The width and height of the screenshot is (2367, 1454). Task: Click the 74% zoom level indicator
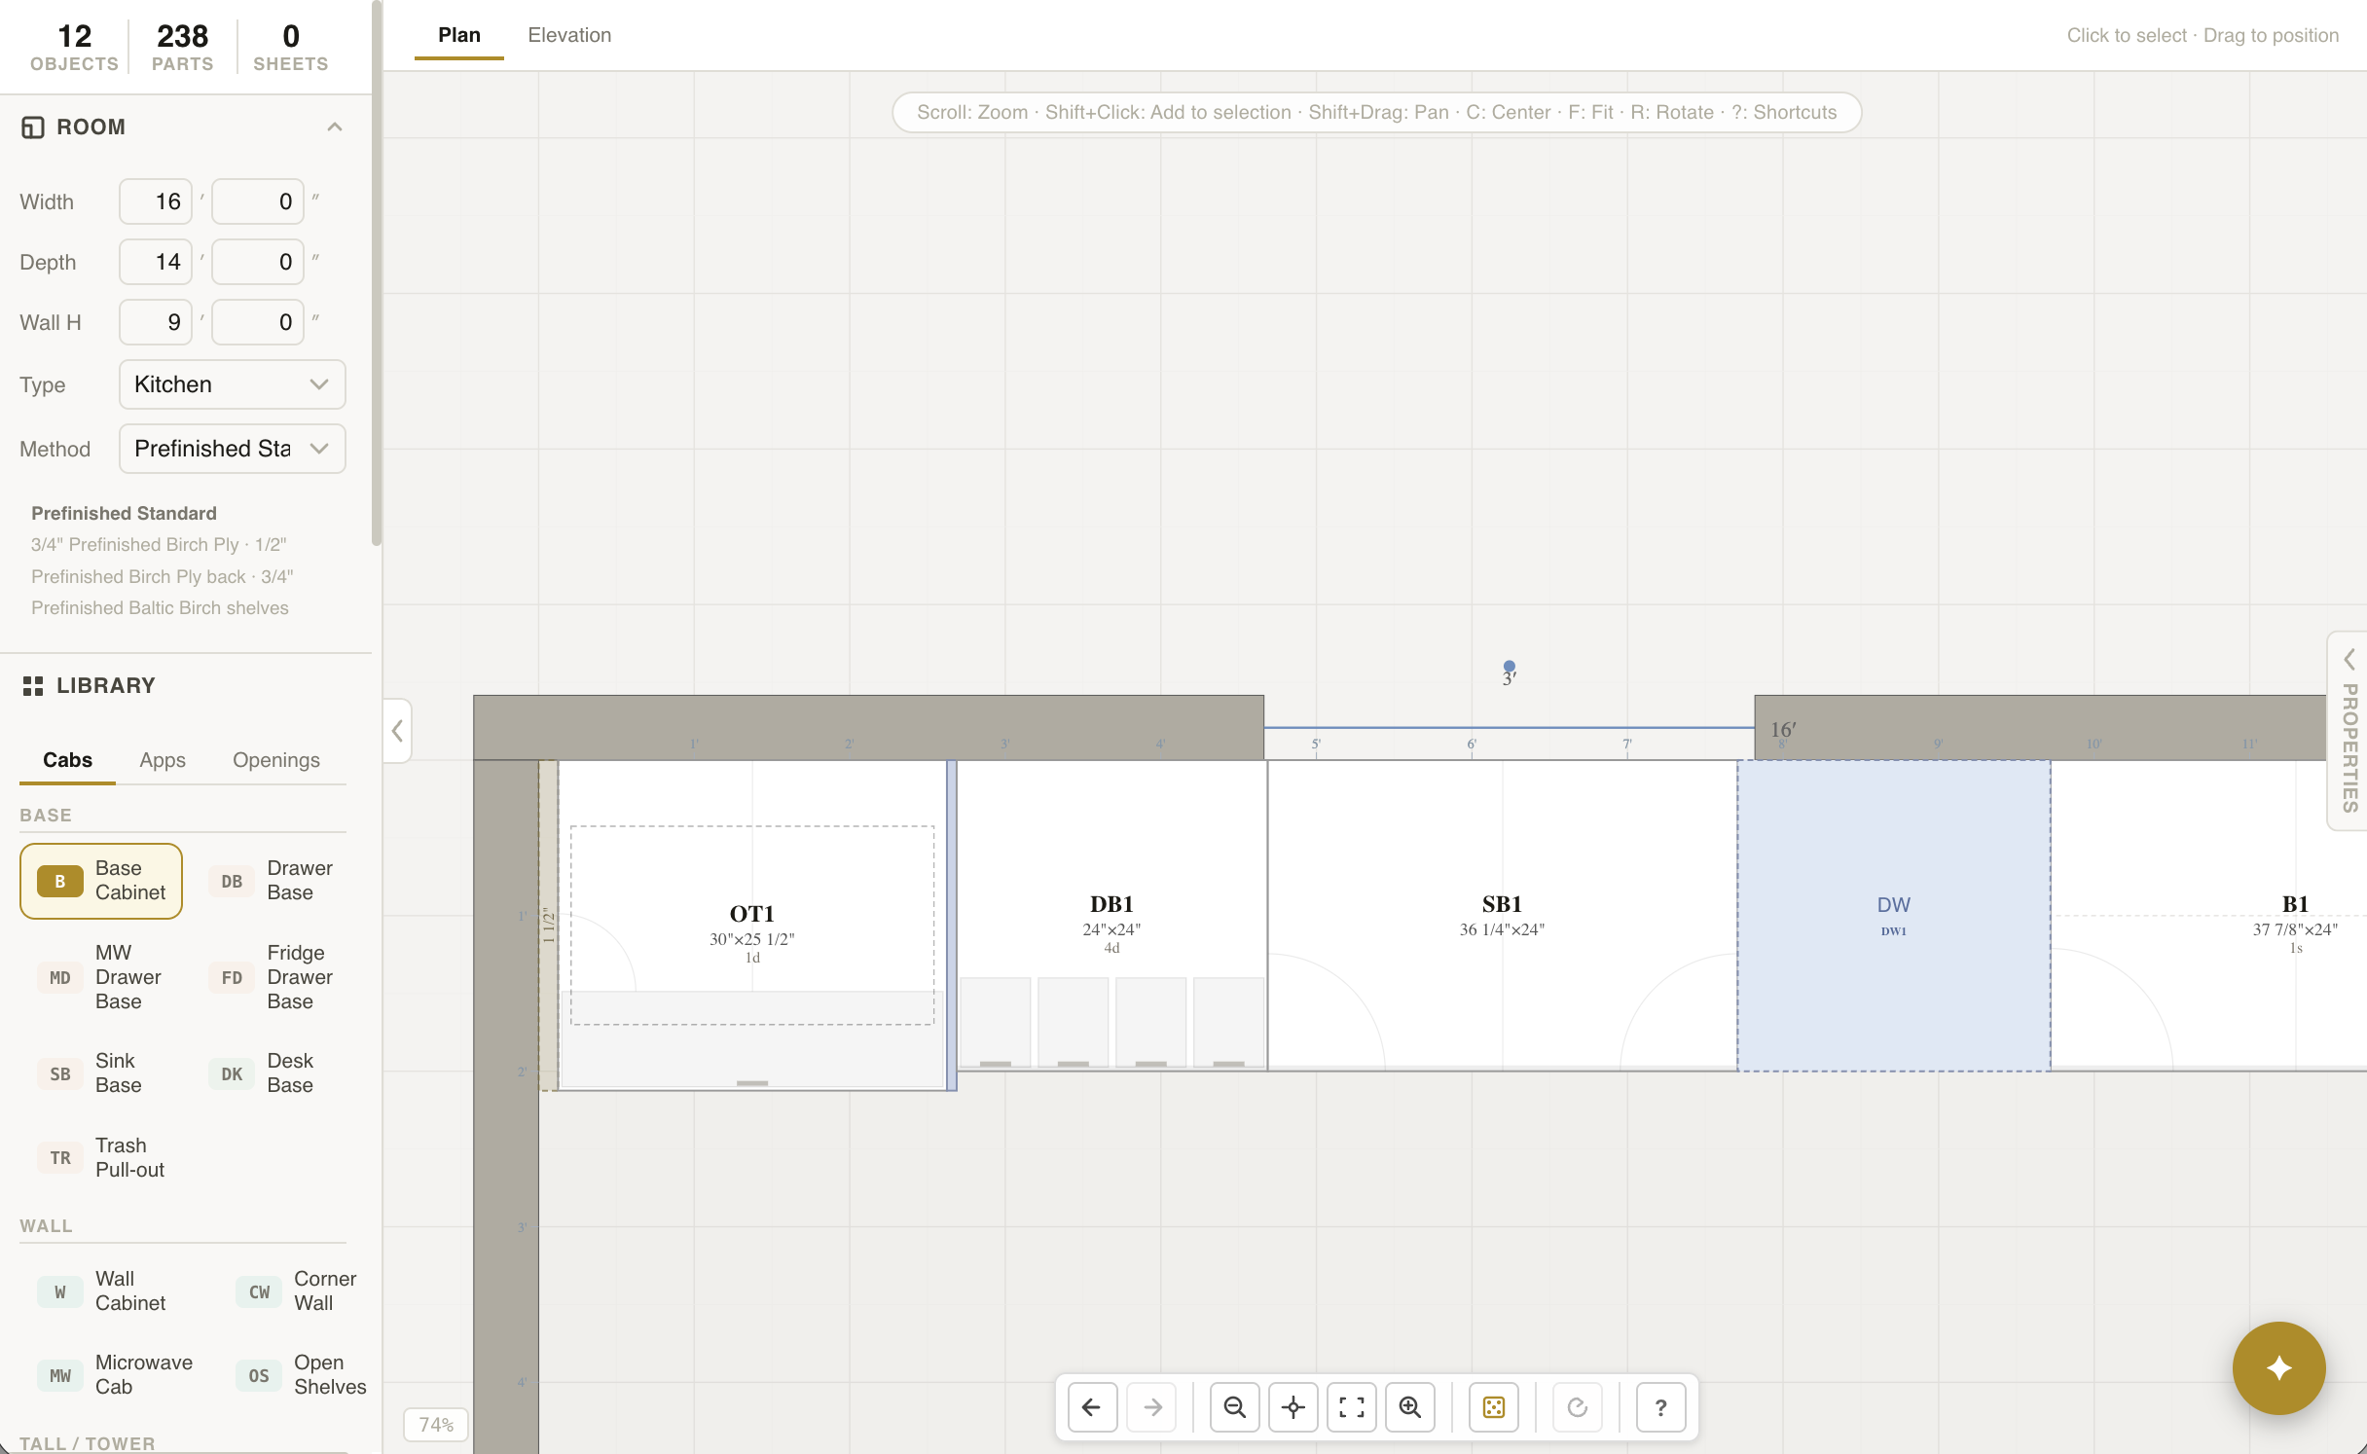tap(436, 1424)
